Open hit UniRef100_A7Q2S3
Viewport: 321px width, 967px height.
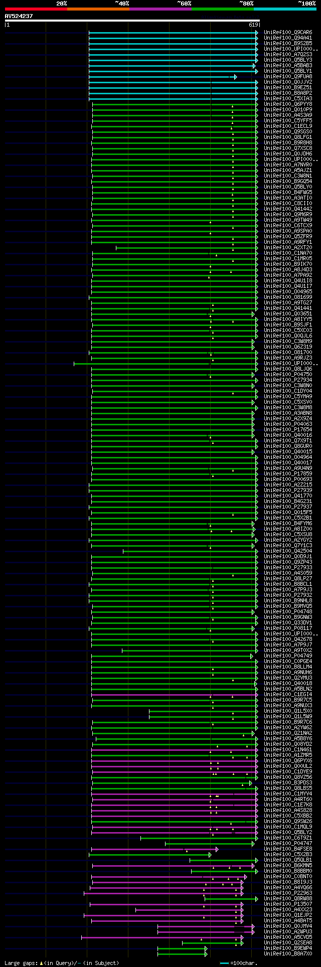pos(288,55)
